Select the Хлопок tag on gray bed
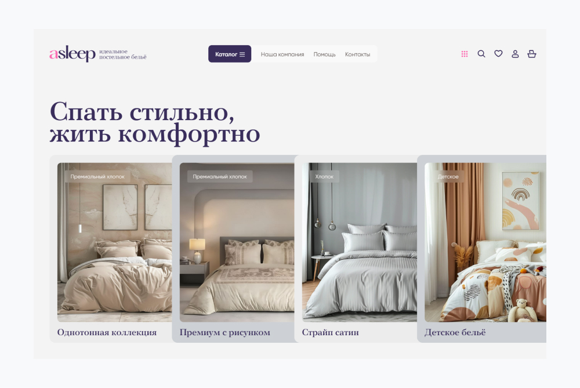Image resolution: width=580 pixels, height=388 pixels. point(324,176)
